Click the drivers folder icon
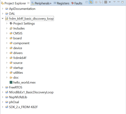This screenshot has height=114, width=126. [11, 53]
